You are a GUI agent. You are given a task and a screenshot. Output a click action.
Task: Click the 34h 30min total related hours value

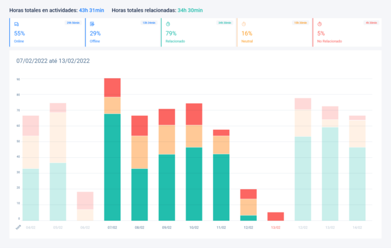pos(190,10)
